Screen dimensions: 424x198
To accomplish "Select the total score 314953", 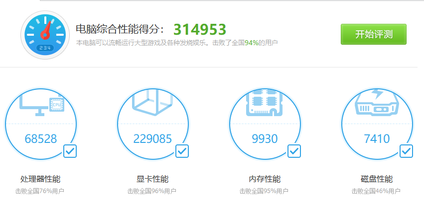I will click(200, 30).
